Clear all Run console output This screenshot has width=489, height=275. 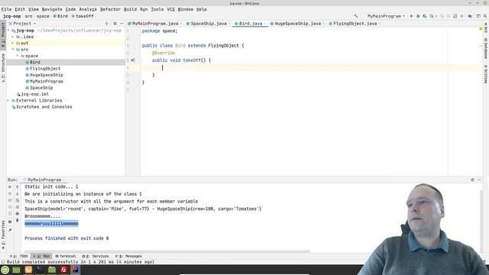click(x=17, y=220)
